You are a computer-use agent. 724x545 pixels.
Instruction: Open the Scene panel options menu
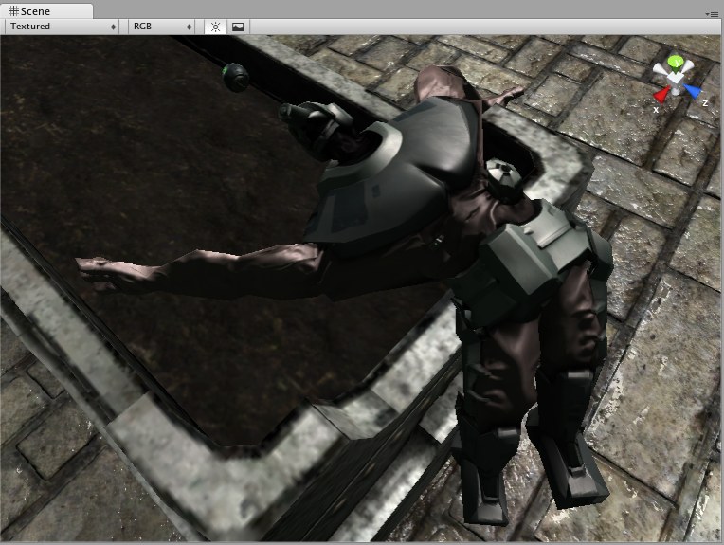pyautogui.click(x=712, y=14)
